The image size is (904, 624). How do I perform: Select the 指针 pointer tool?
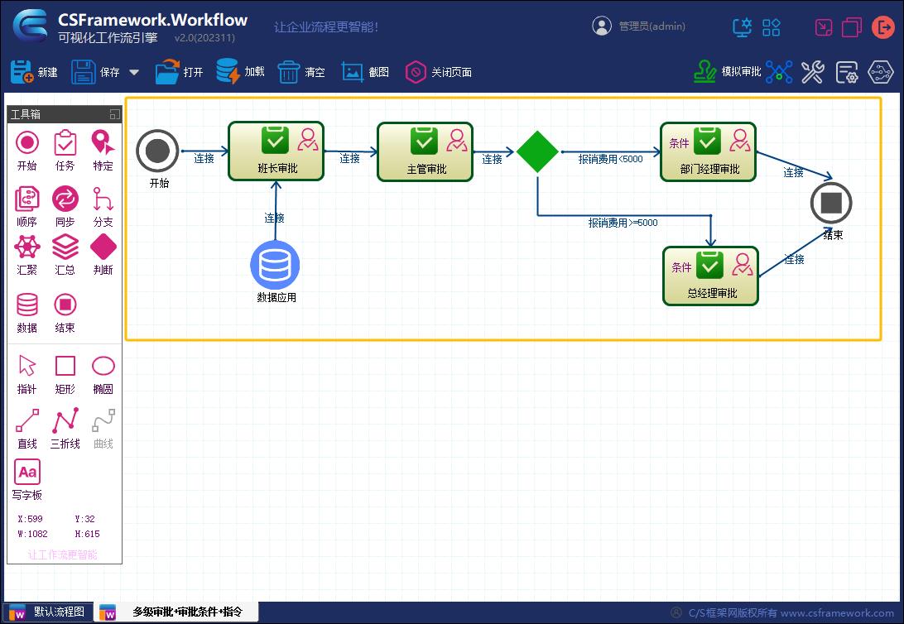click(x=26, y=366)
